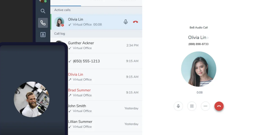The width and height of the screenshot is (253, 135).
Task: Select the active Olivia Lin call row
Action: [x=96, y=22]
